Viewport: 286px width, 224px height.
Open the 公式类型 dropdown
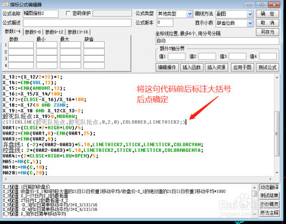pyautogui.click(x=189, y=14)
